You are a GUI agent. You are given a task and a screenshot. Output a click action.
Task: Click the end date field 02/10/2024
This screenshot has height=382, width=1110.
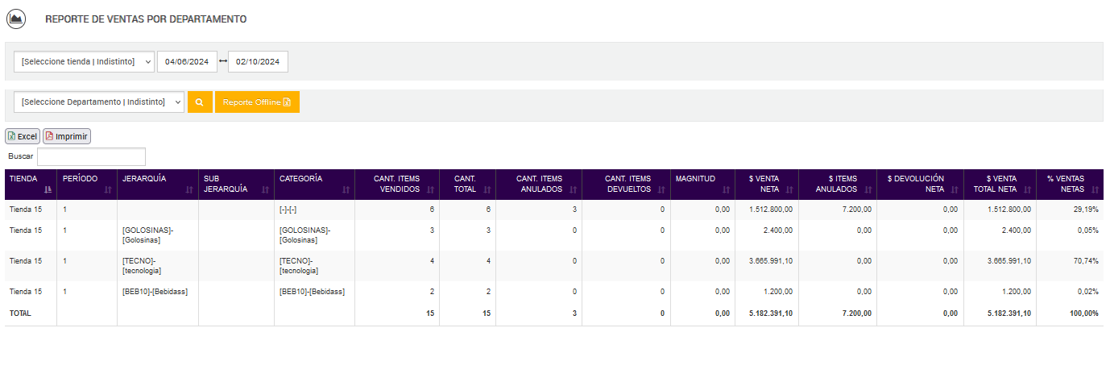(x=258, y=62)
